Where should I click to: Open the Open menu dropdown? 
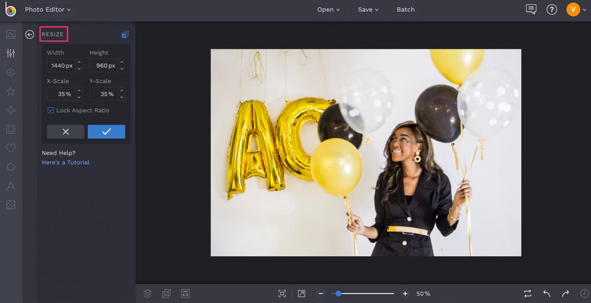pos(328,9)
